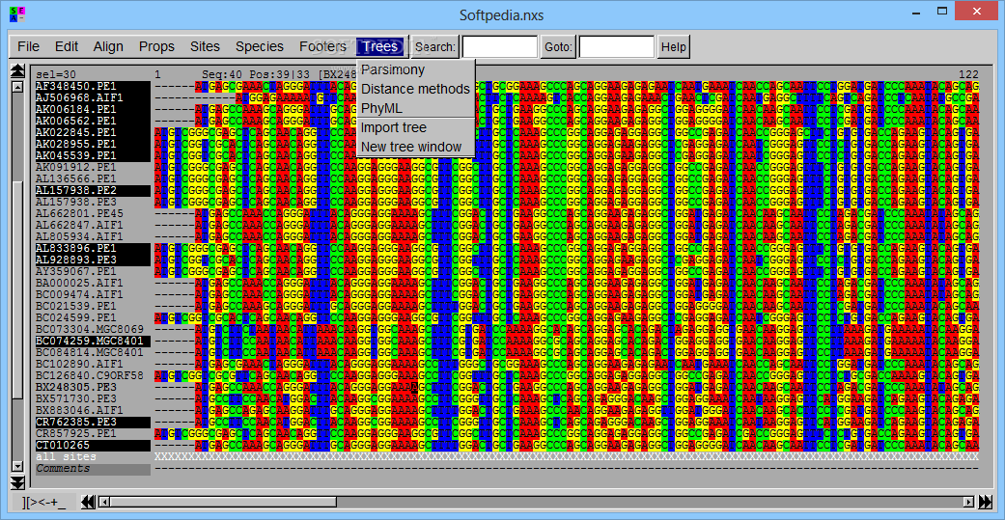The width and height of the screenshot is (1005, 520).
Task: Select sequence BC084814.MGC8401
Action: [93, 352]
